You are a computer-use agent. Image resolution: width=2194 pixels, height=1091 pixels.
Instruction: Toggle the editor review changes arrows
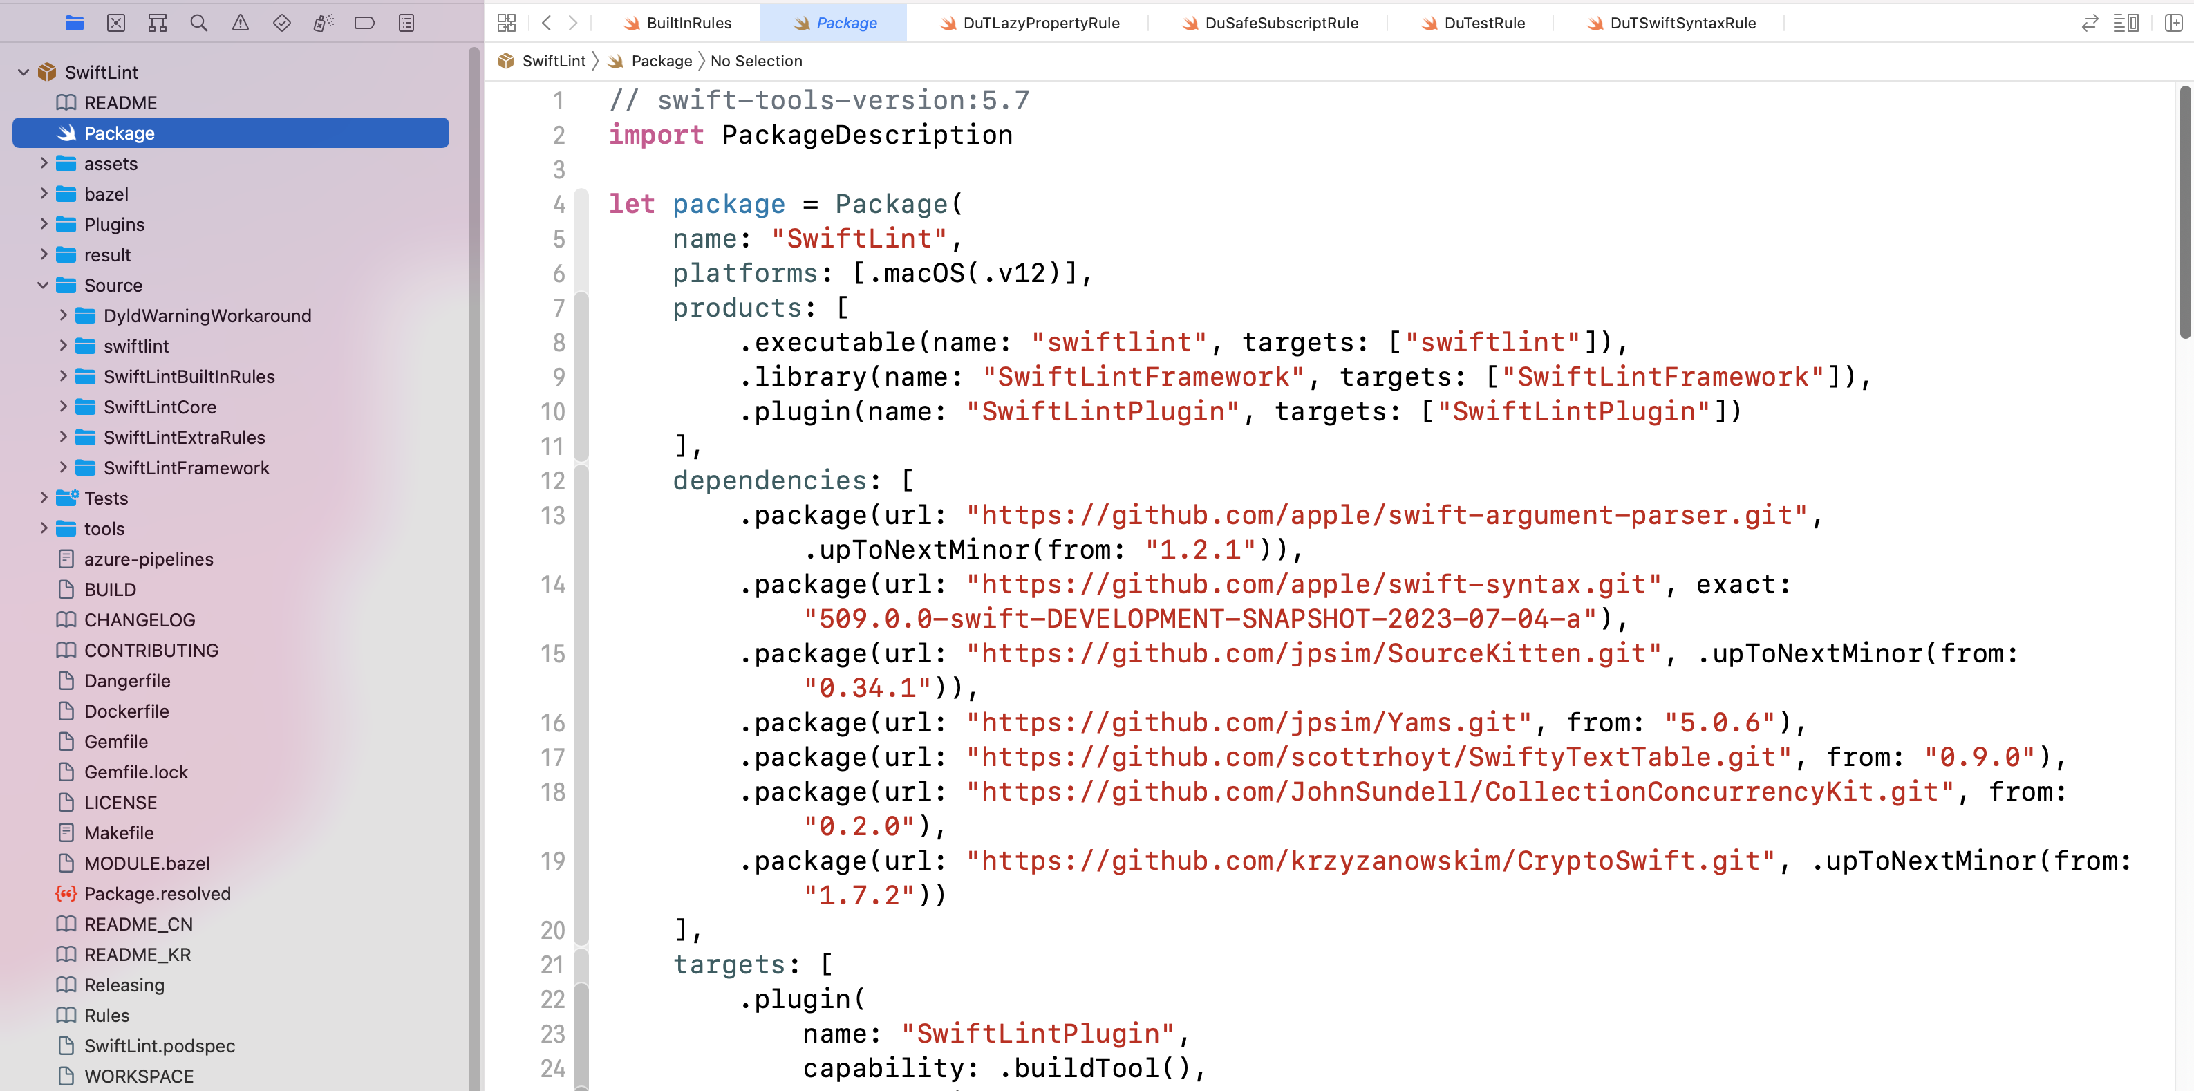[2089, 23]
